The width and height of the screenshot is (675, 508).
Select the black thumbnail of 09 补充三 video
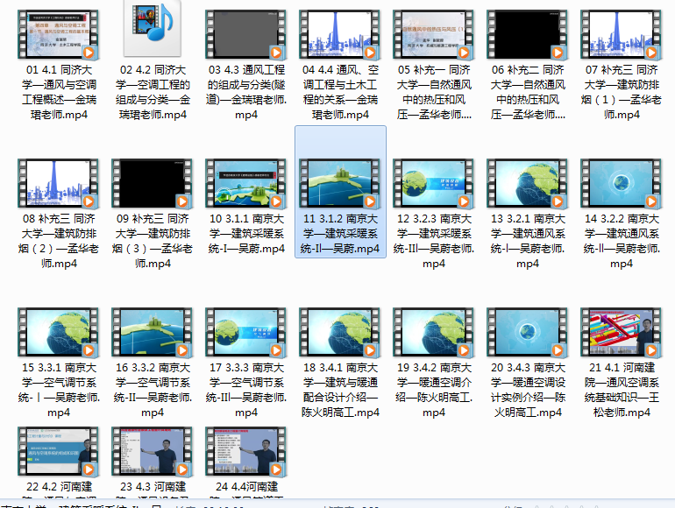click(153, 183)
